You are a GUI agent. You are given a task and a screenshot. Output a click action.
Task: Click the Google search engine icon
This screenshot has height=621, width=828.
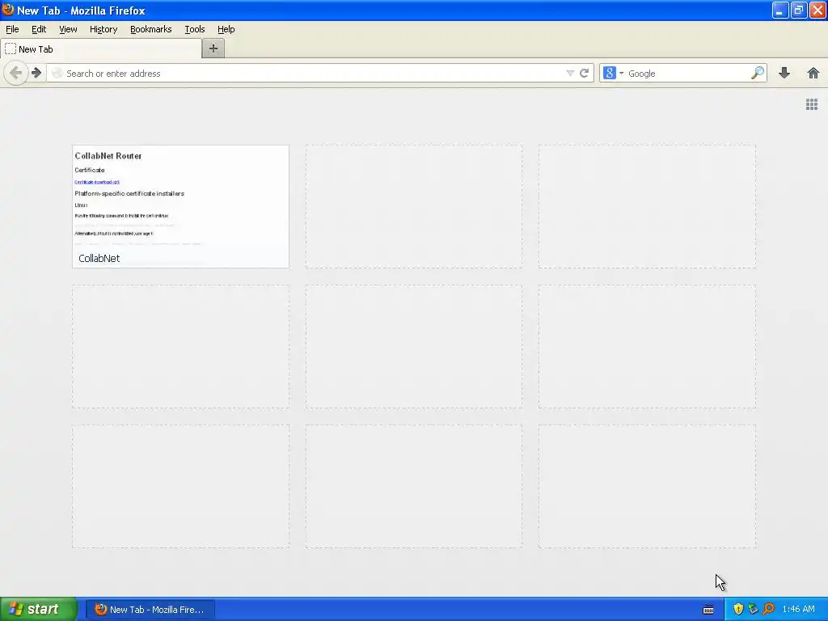[x=610, y=73]
